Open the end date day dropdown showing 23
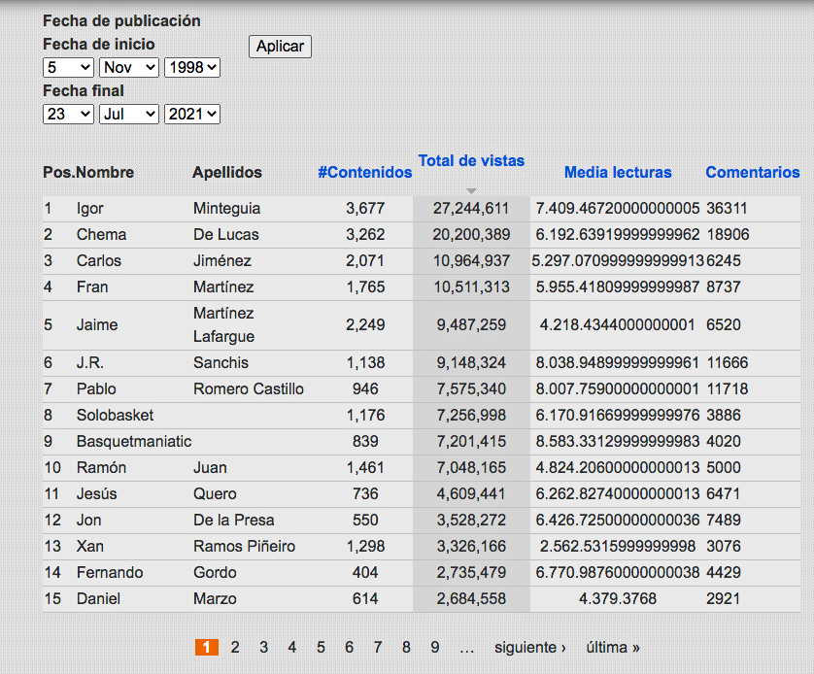 pyautogui.click(x=68, y=114)
